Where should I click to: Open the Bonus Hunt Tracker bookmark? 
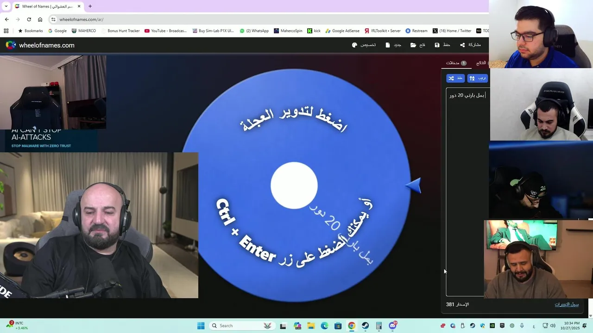[x=120, y=31]
